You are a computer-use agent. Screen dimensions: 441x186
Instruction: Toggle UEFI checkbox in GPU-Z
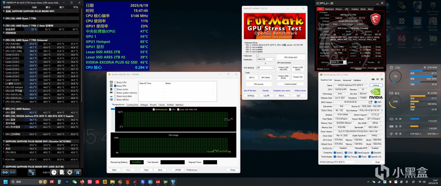[376, 102]
